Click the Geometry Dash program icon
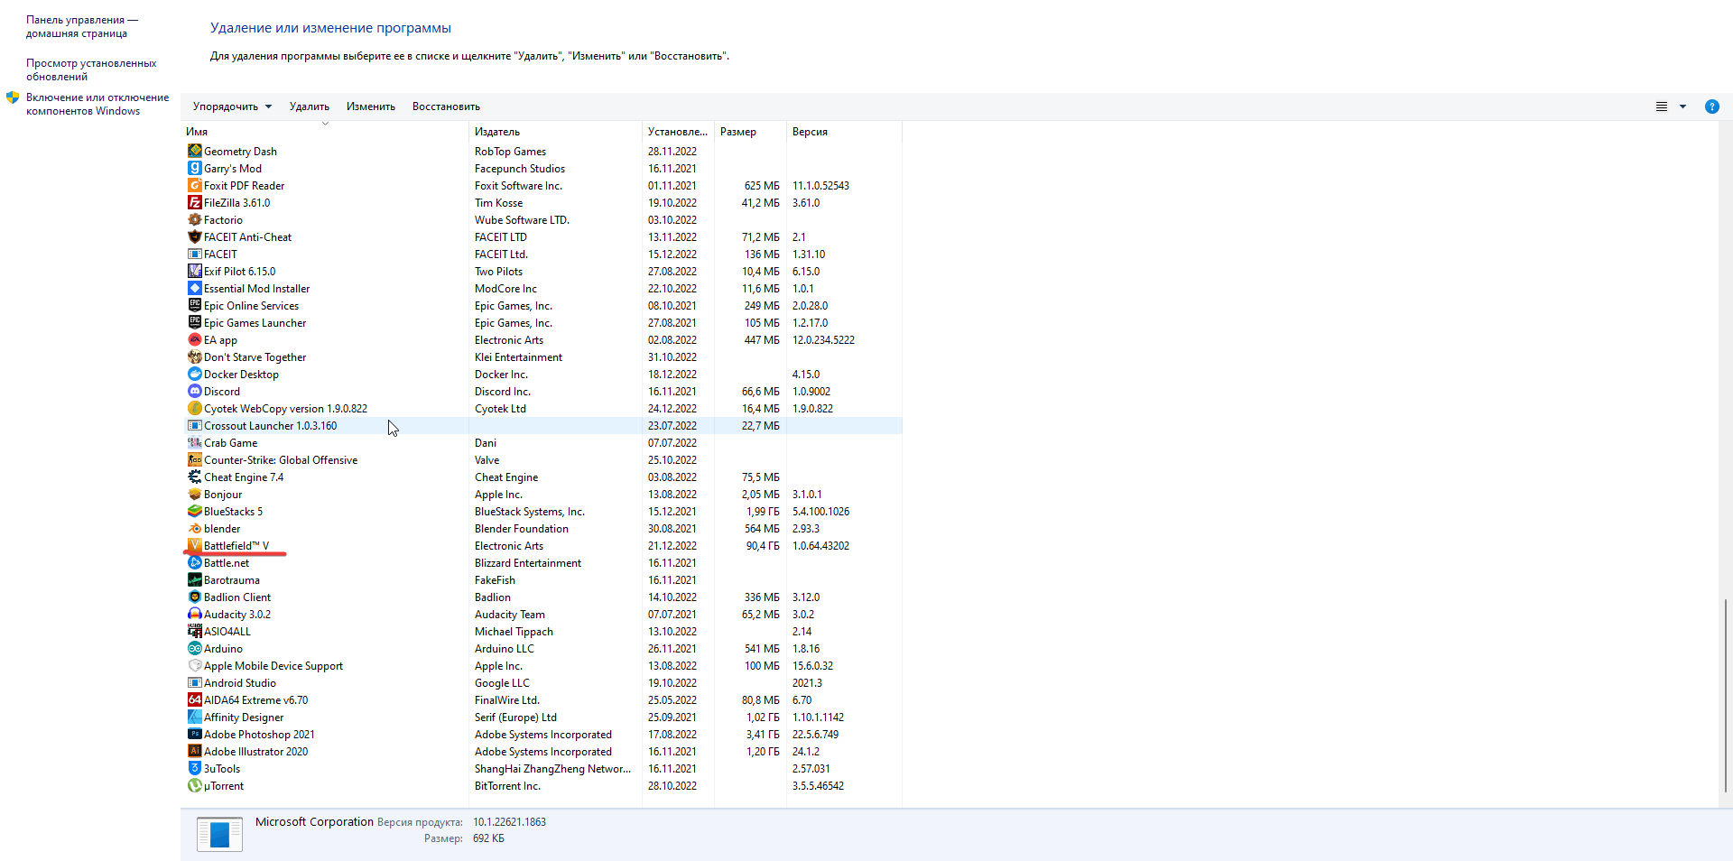Image resolution: width=1733 pixels, height=861 pixels. [194, 151]
